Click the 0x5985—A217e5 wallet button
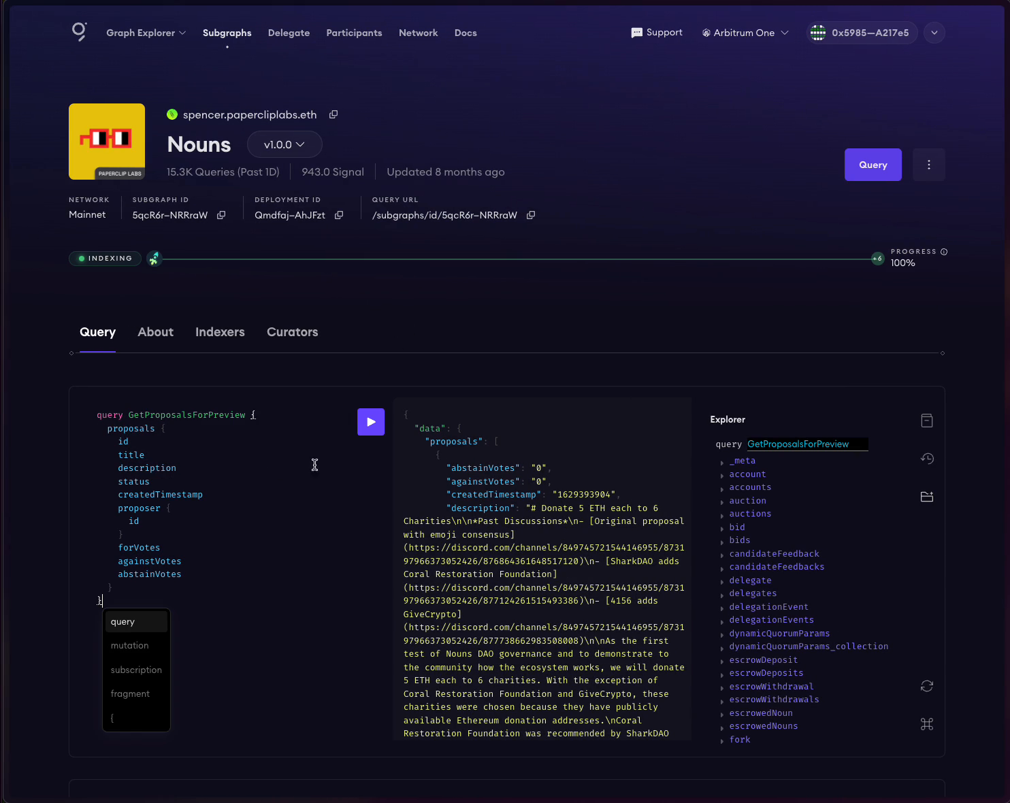This screenshot has height=803, width=1010. [862, 33]
